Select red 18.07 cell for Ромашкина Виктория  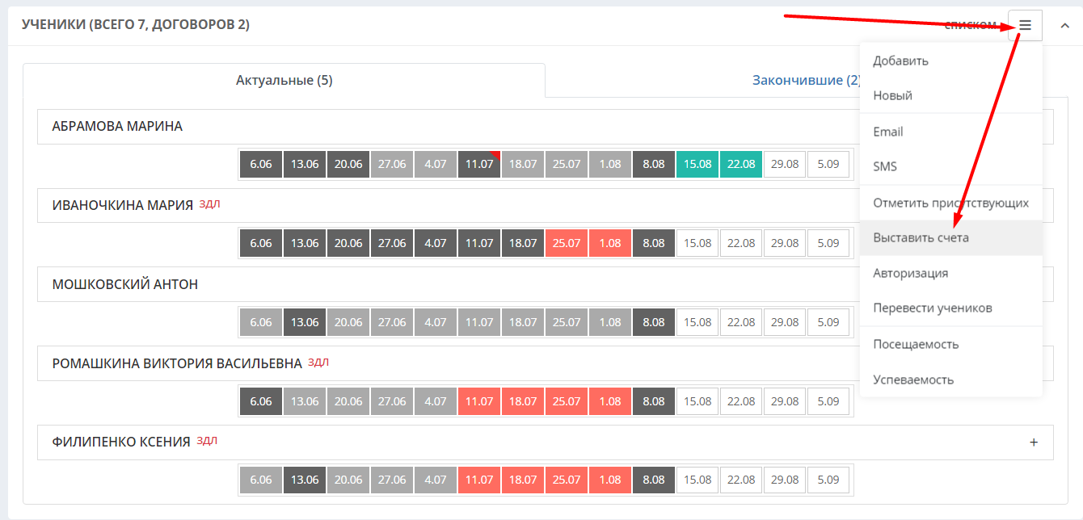tap(523, 401)
